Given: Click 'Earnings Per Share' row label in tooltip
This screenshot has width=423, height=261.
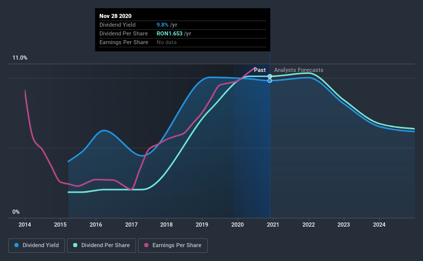Looking at the screenshot, I should coord(124,42).
